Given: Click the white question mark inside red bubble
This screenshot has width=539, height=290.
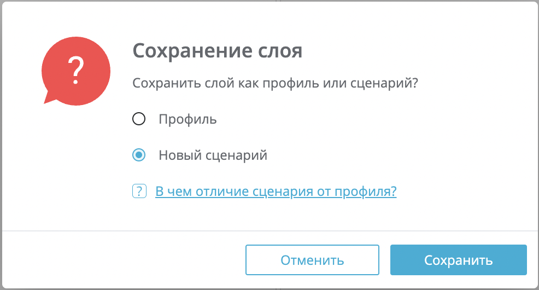Looking at the screenshot, I should pos(76,71).
